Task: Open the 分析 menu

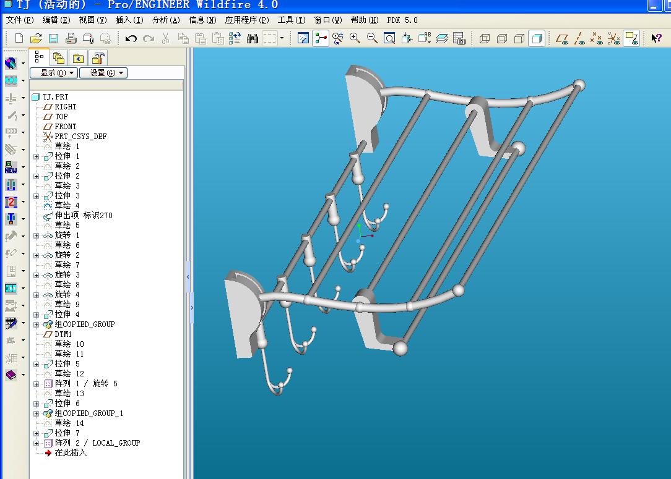Action: 166,20
